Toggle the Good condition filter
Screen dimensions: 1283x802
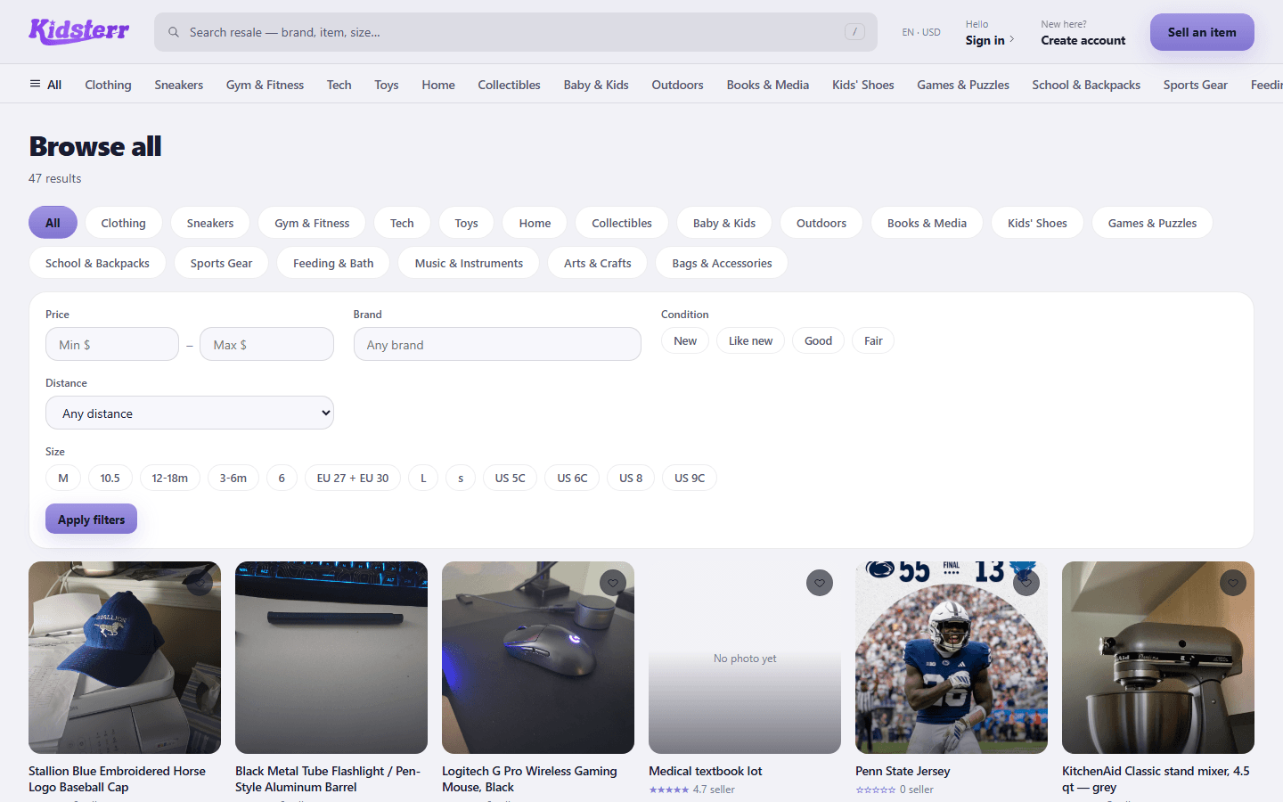[818, 340]
